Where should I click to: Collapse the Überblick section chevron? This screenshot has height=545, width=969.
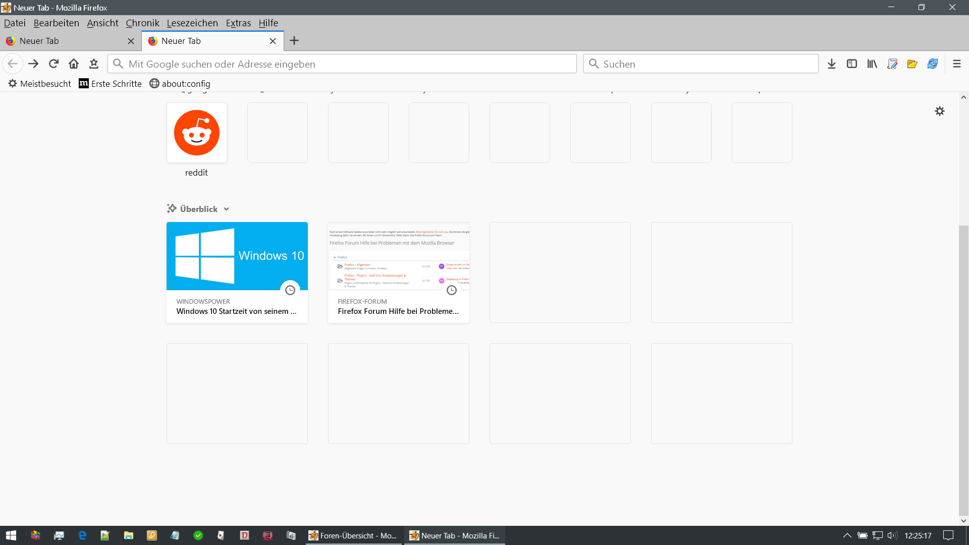tap(226, 209)
